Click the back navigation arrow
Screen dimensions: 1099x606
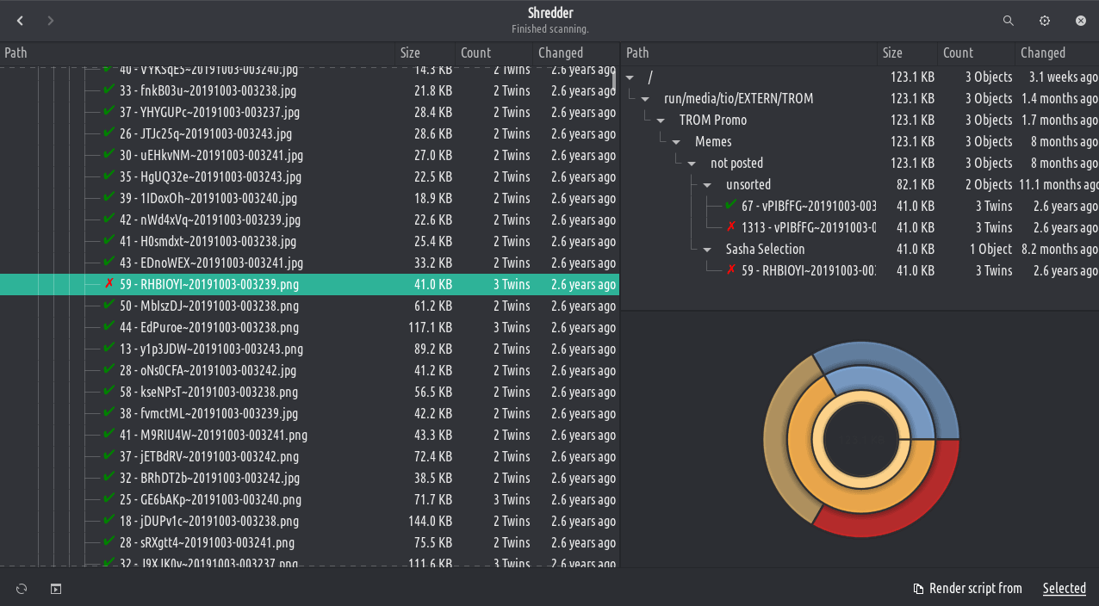21,21
